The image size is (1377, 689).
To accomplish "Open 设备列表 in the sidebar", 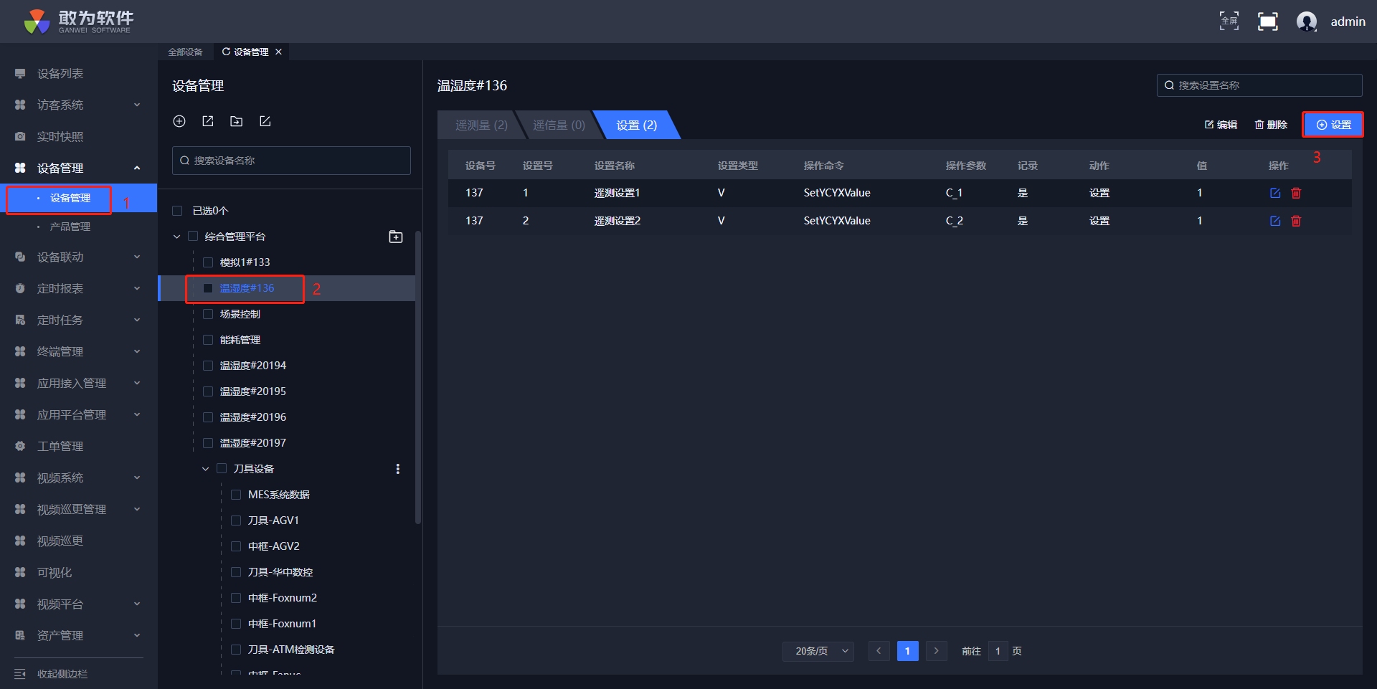I will pyautogui.click(x=60, y=74).
